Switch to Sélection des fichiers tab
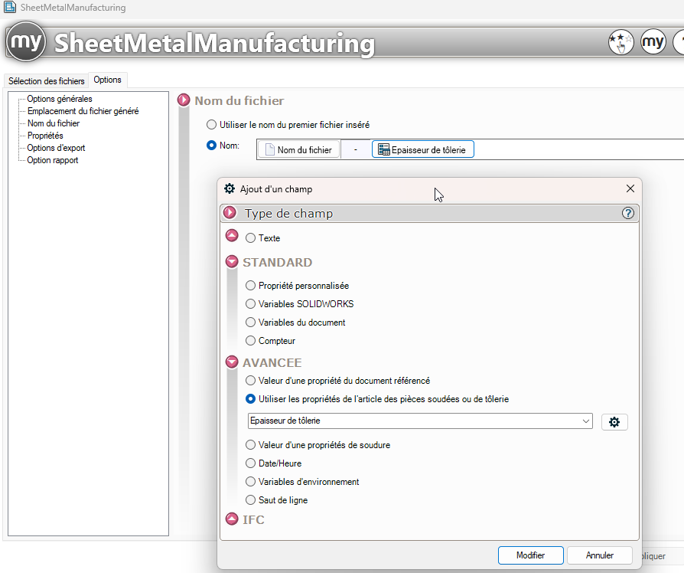 coord(47,81)
